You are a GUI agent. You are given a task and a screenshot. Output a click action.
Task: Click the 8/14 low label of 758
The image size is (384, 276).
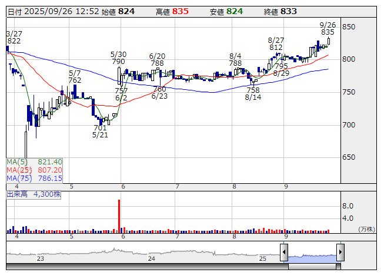(253, 90)
